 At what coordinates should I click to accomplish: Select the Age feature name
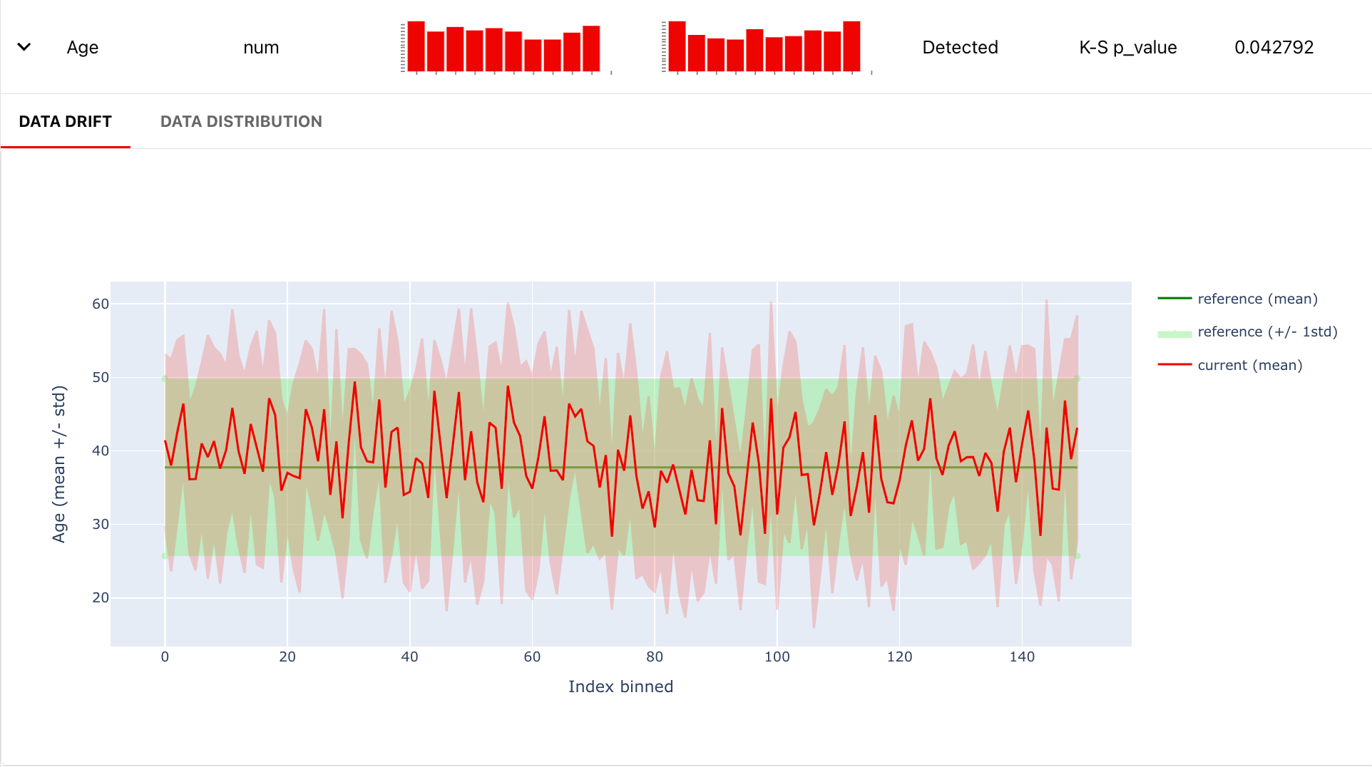(x=83, y=48)
